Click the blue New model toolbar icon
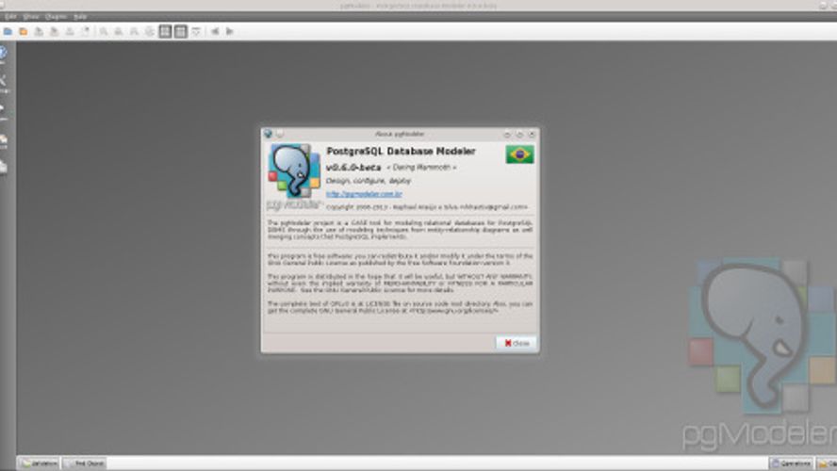Image resolution: width=837 pixels, height=471 pixels. click(8, 31)
